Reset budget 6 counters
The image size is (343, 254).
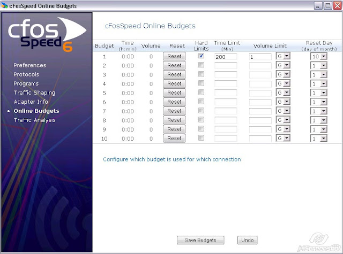click(174, 102)
